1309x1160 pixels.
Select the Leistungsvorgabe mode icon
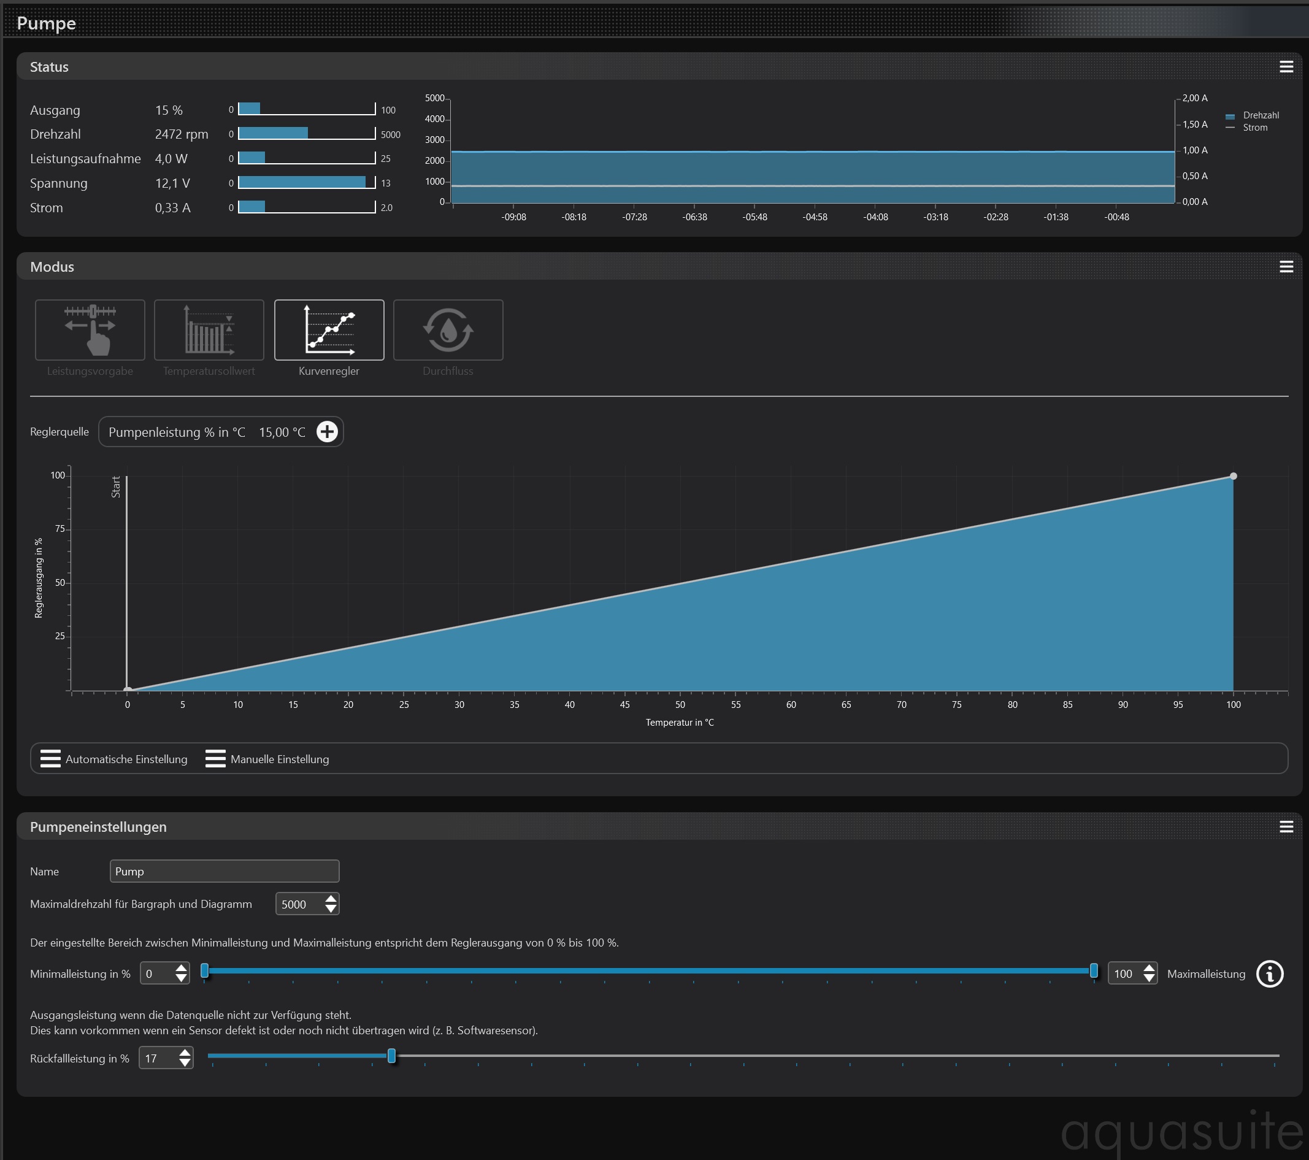(90, 330)
